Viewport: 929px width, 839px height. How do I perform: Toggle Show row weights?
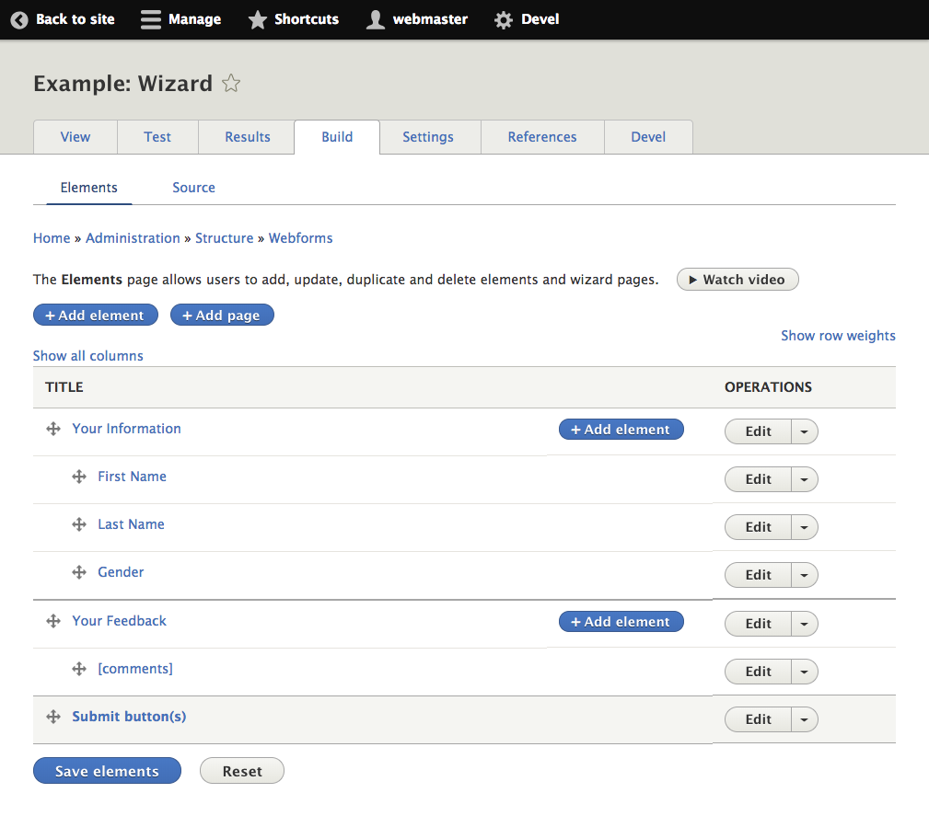(x=837, y=335)
